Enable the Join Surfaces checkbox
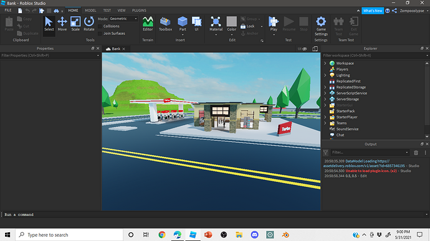This screenshot has height=241, width=430. 100,34
